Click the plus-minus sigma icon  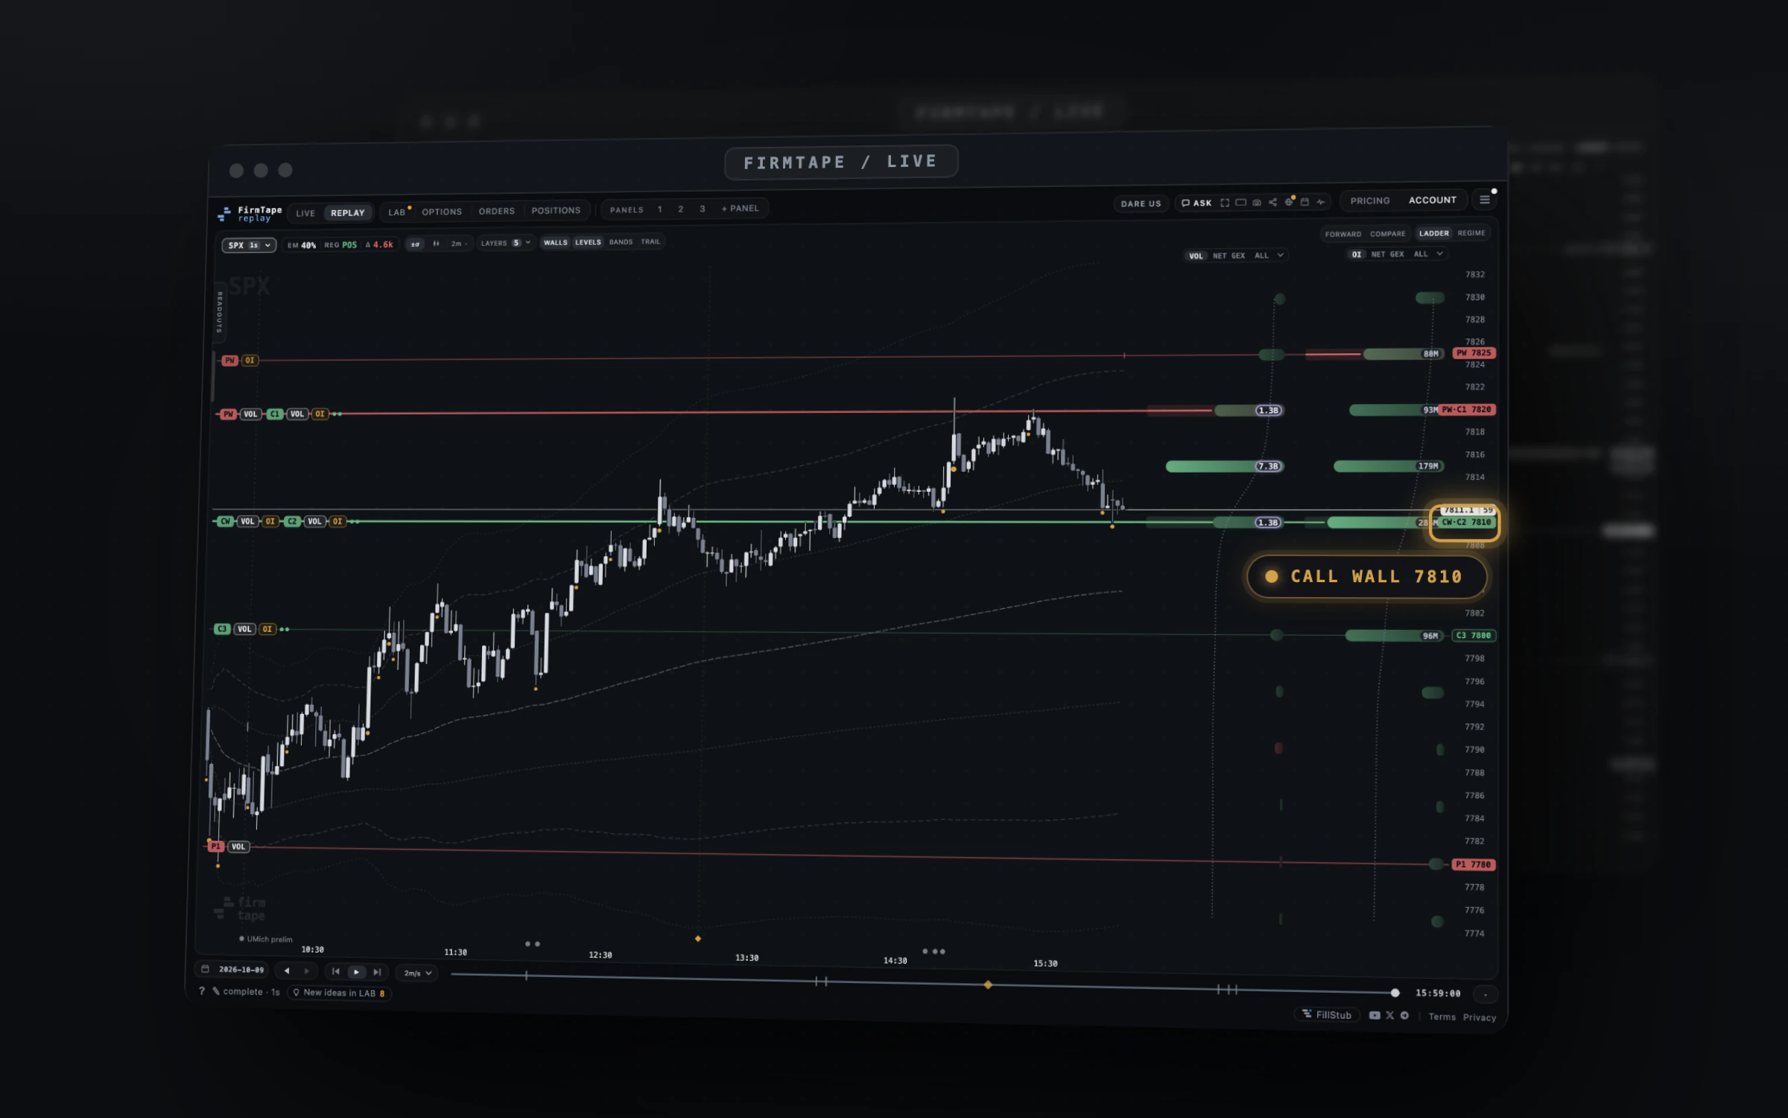(415, 244)
